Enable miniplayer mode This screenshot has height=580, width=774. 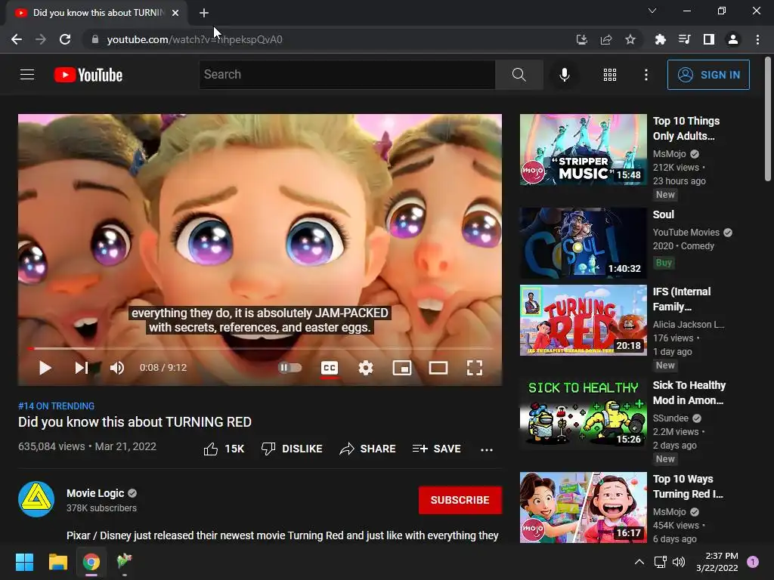pyautogui.click(x=402, y=368)
